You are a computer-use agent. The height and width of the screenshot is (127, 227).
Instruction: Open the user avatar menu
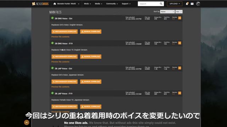tap(198, 4)
